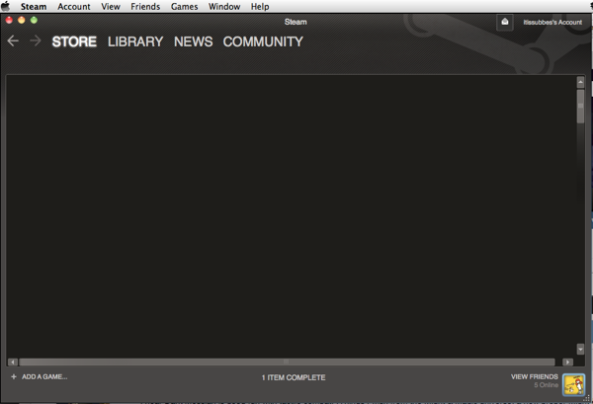Close the Steam window
Viewport: 593px width, 404px height.
point(9,20)
